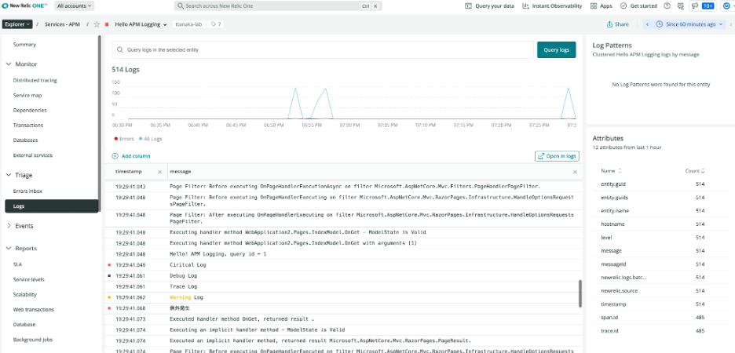The height and width of the screenshot is (353, 735).
Task: Click the tags icon showing 7
Action: 214,24
